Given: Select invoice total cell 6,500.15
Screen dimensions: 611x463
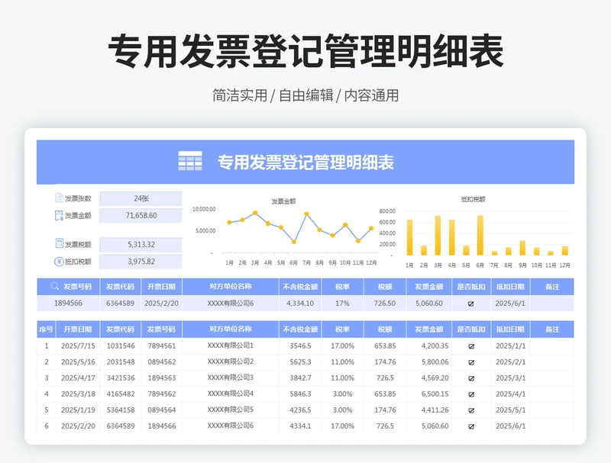Looking at the screenshot, I should [428, 394].
